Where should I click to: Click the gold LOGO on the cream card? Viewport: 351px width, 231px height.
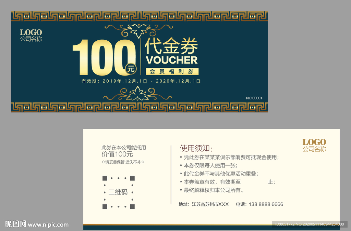click(314, 142)
